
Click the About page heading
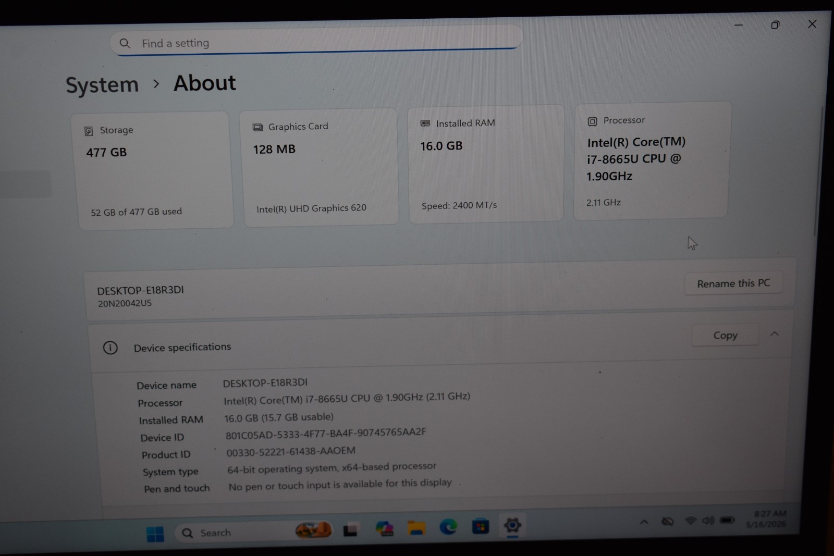click(205, 83)
